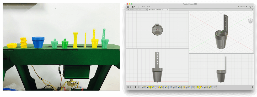257x97 pixels.
Task: Step the timeline forward one feature
Action: coord(133,87)
